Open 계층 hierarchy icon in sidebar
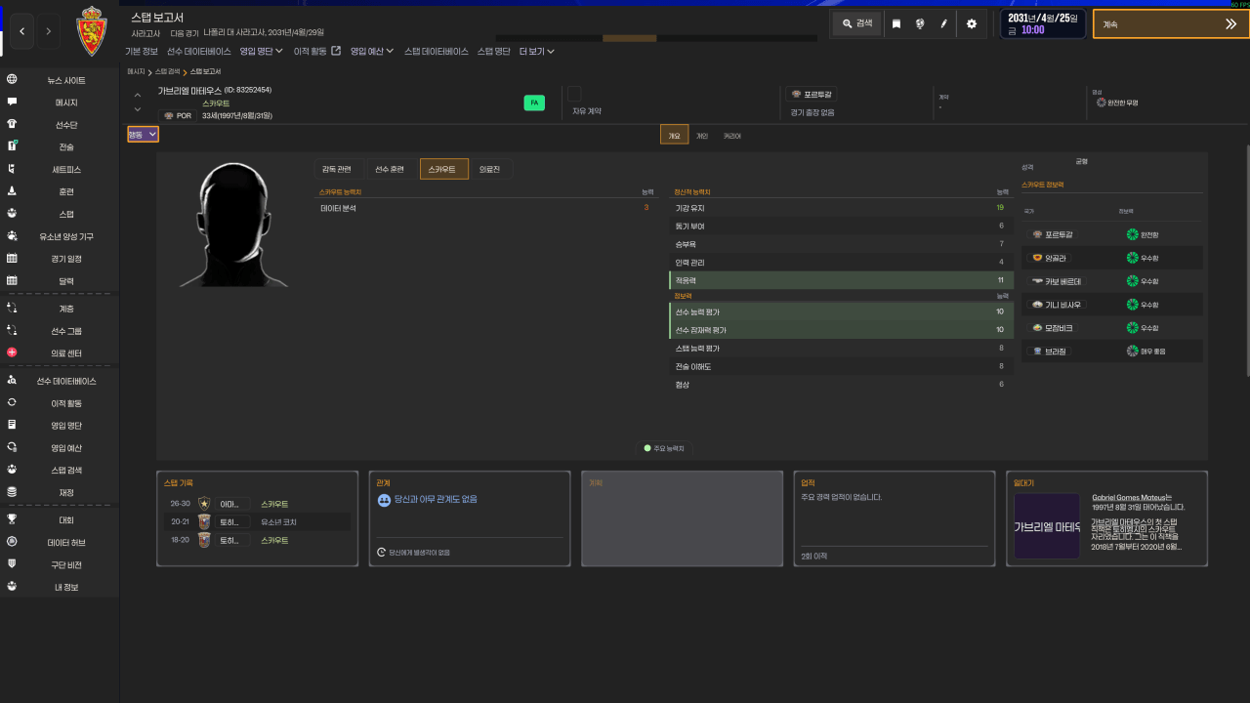The image size is (1250, 703). click(x=12, y=309)
